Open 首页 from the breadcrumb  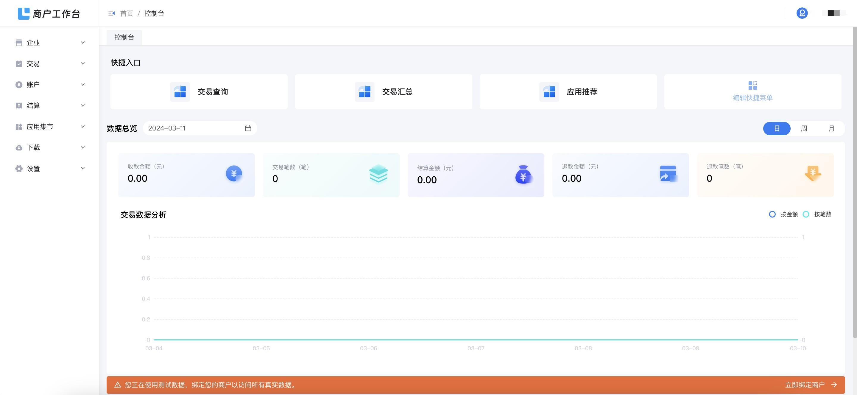pos(127,13)
